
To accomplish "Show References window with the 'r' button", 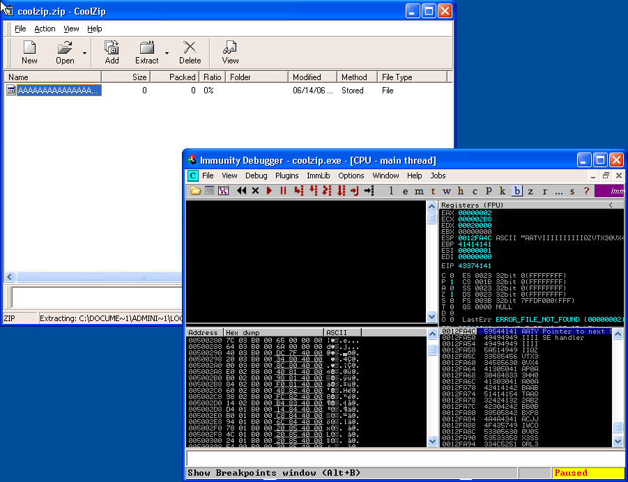I will click(x=544, y=191).
